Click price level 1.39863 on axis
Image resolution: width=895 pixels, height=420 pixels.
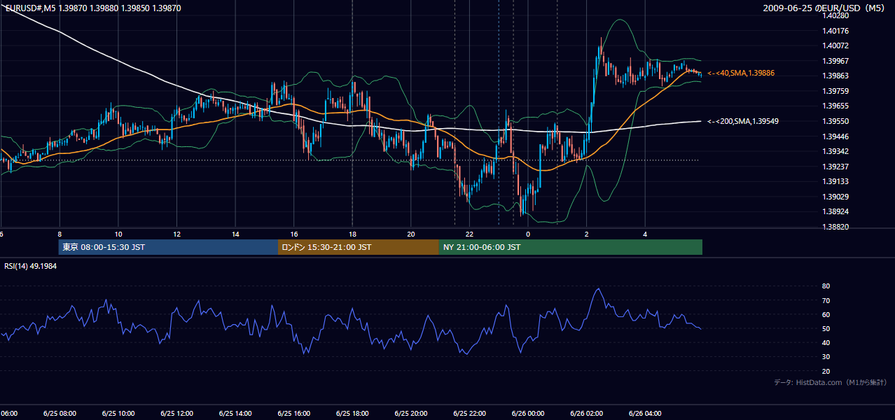[835, 76]
